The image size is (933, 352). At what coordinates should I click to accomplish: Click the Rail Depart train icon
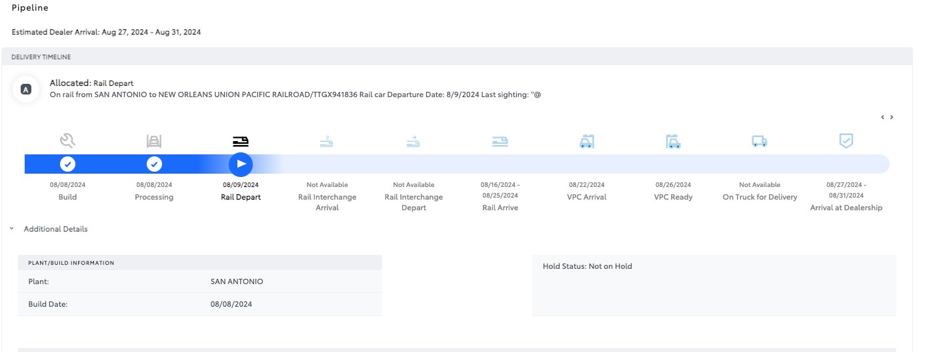coord(241,141)
